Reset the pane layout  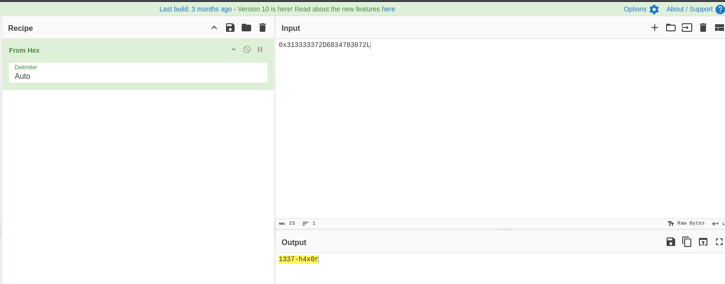click(719, 28)
